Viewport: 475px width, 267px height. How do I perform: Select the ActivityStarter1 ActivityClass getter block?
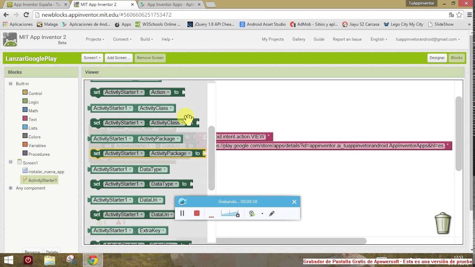(132, 108)
